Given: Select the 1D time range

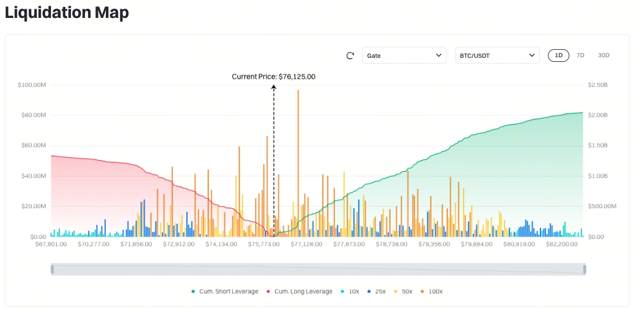Looking at the screenshot, I should pos(559,56).
